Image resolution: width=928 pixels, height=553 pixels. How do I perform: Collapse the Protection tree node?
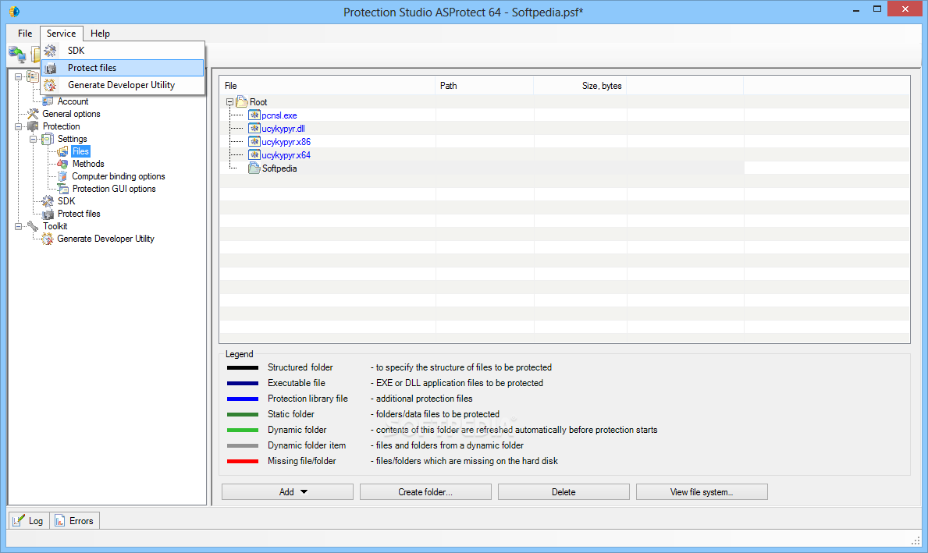coord(19,126)
